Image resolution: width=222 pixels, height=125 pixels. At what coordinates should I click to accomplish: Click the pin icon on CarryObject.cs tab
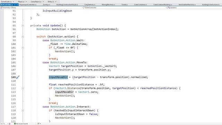43,1
